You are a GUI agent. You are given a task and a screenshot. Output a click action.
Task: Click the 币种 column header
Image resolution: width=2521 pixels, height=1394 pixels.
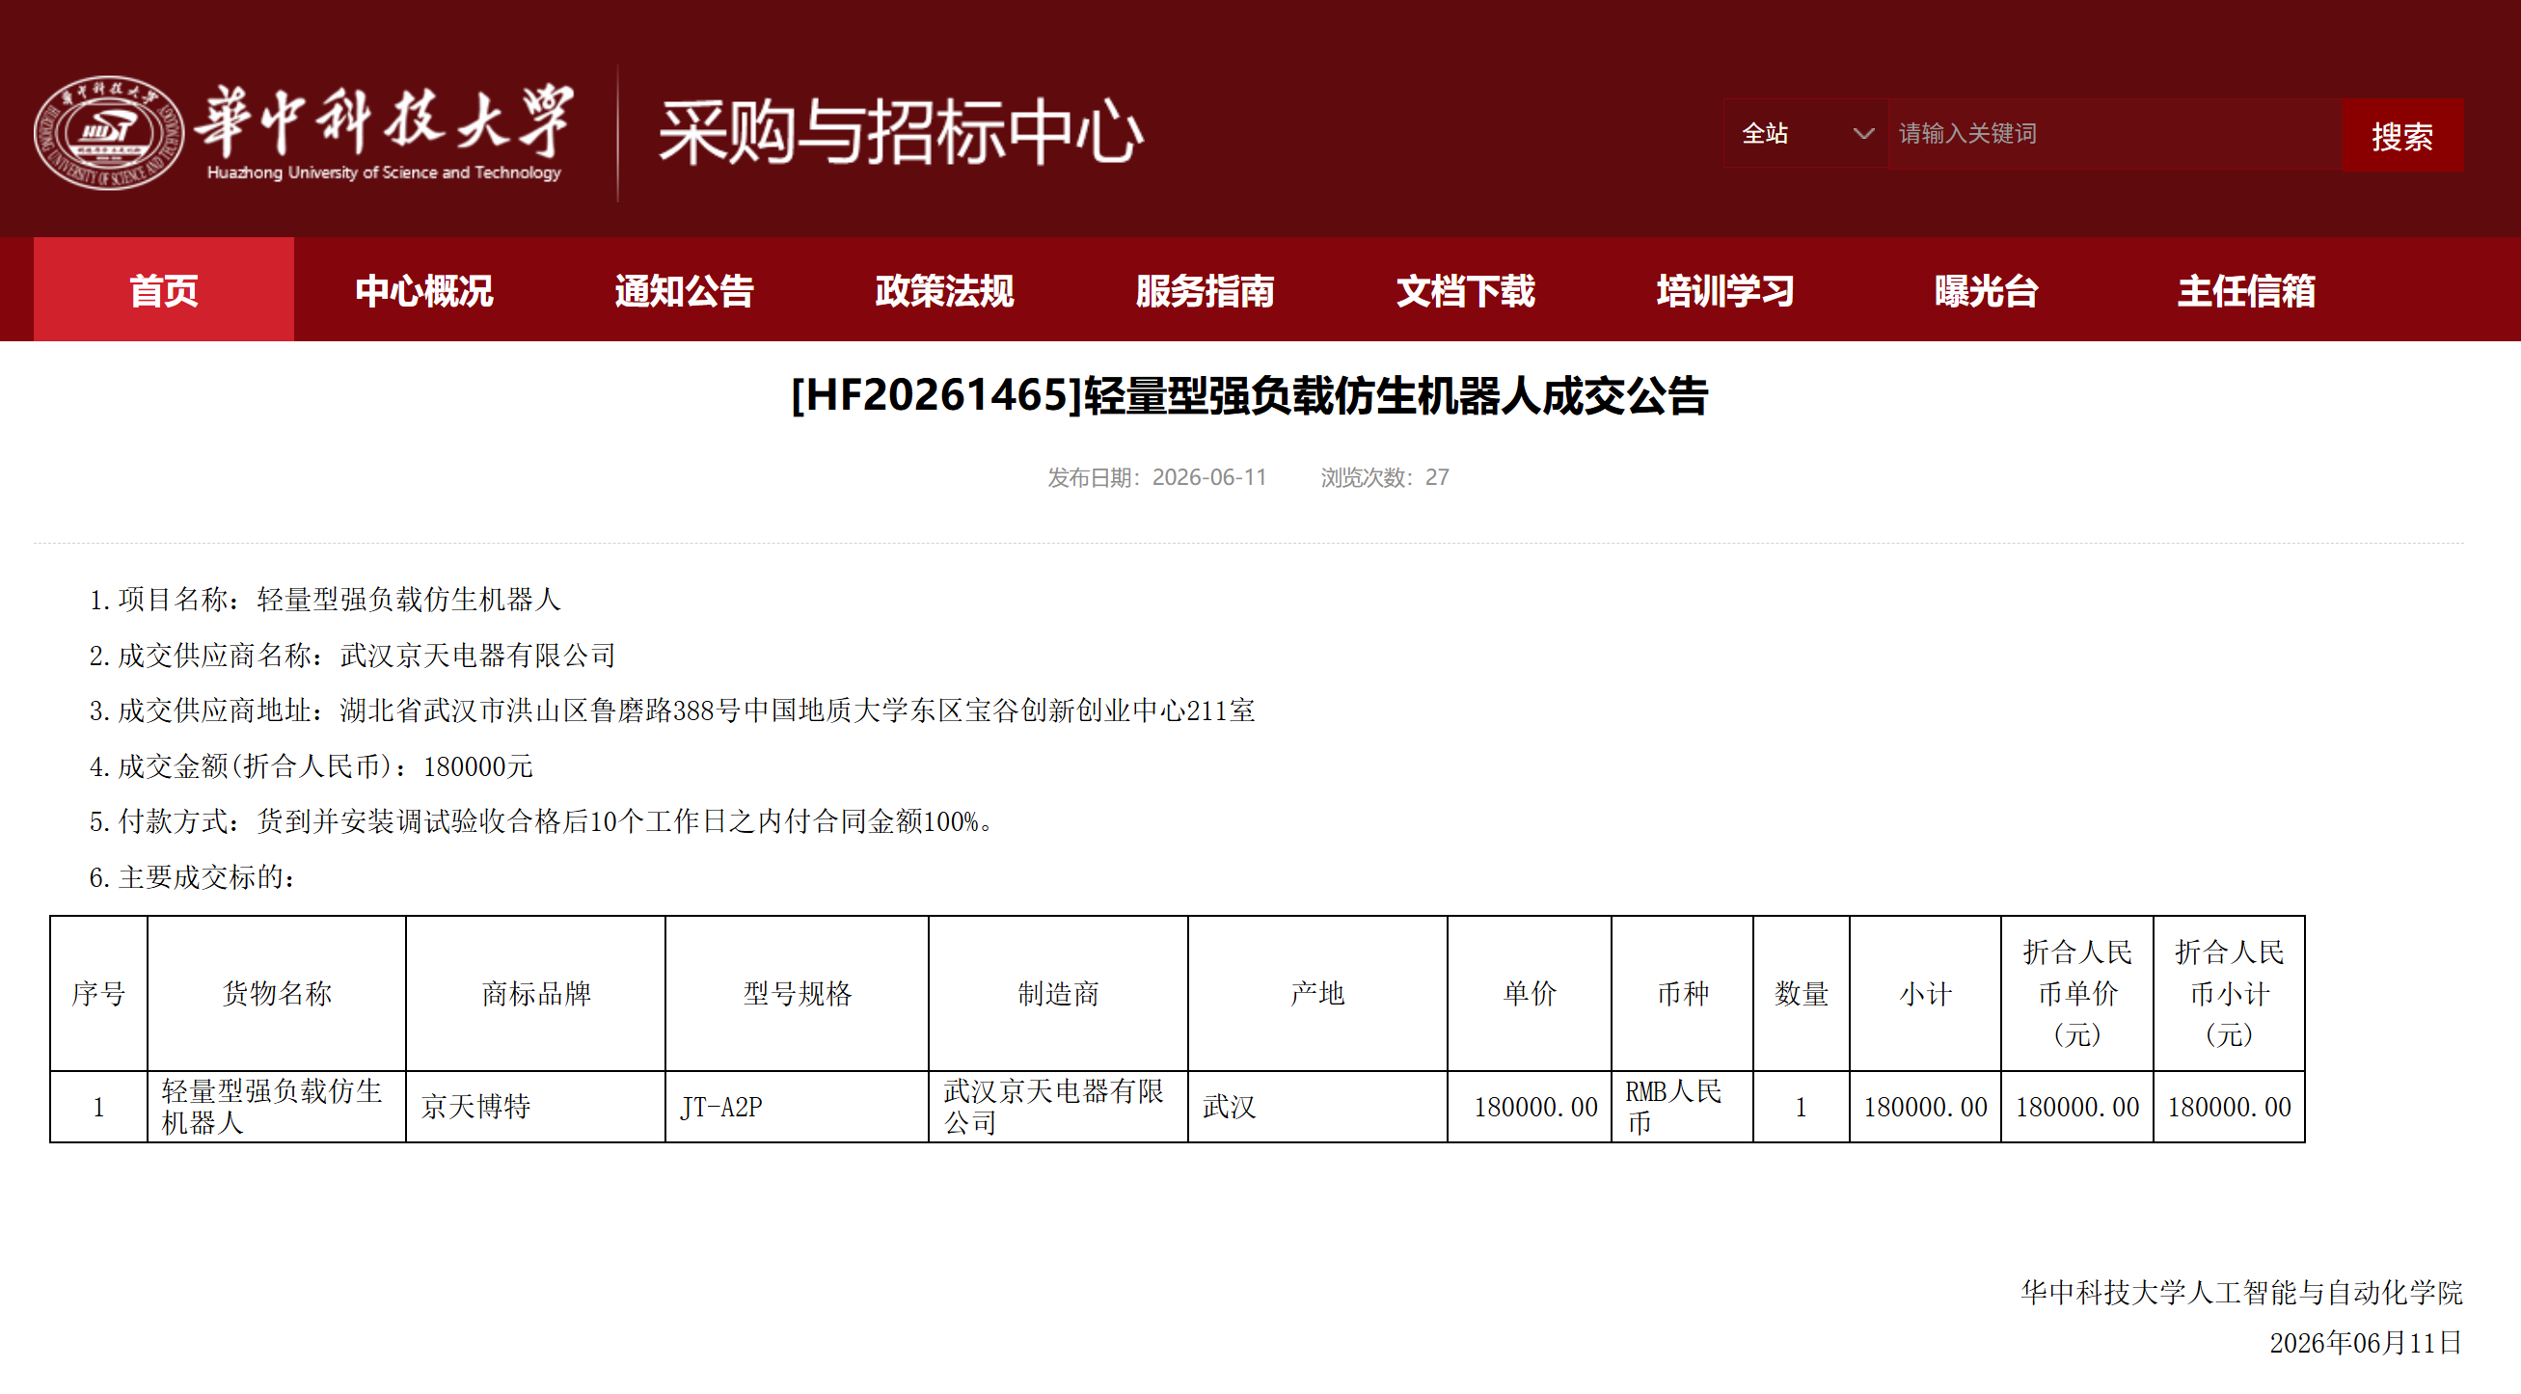pyautogui.click(x=1683, y=994)
